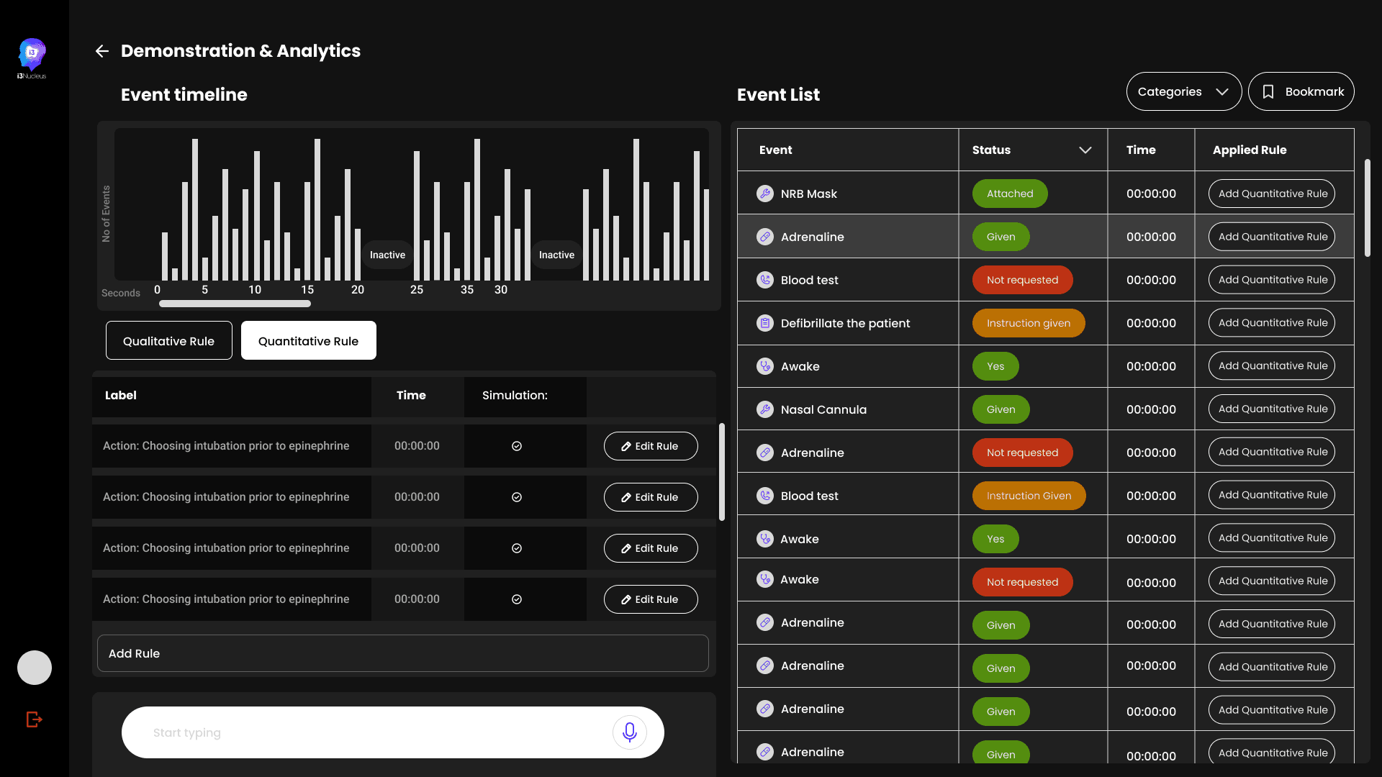Viewport: 1382px width, 777px height.
Task: Click the second Inactive timeline marker
Action: tap(557, 255)
